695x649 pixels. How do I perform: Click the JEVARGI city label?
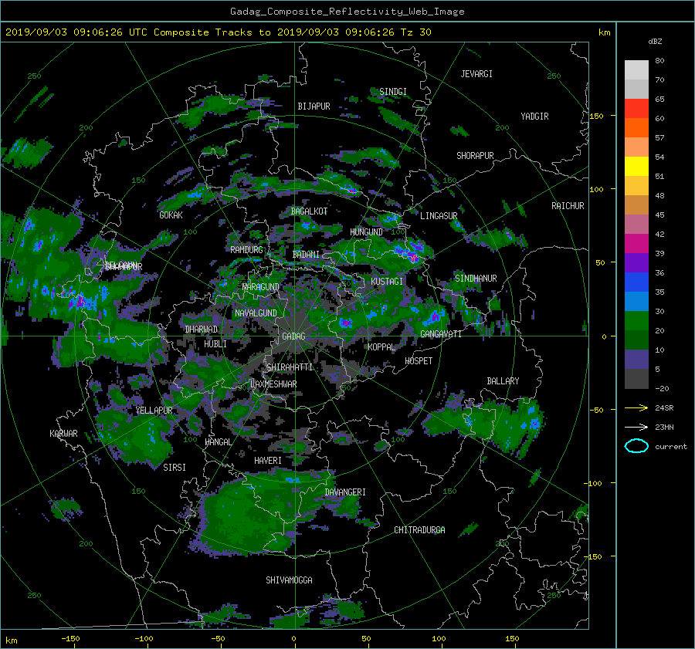click(x=476, y=74)
